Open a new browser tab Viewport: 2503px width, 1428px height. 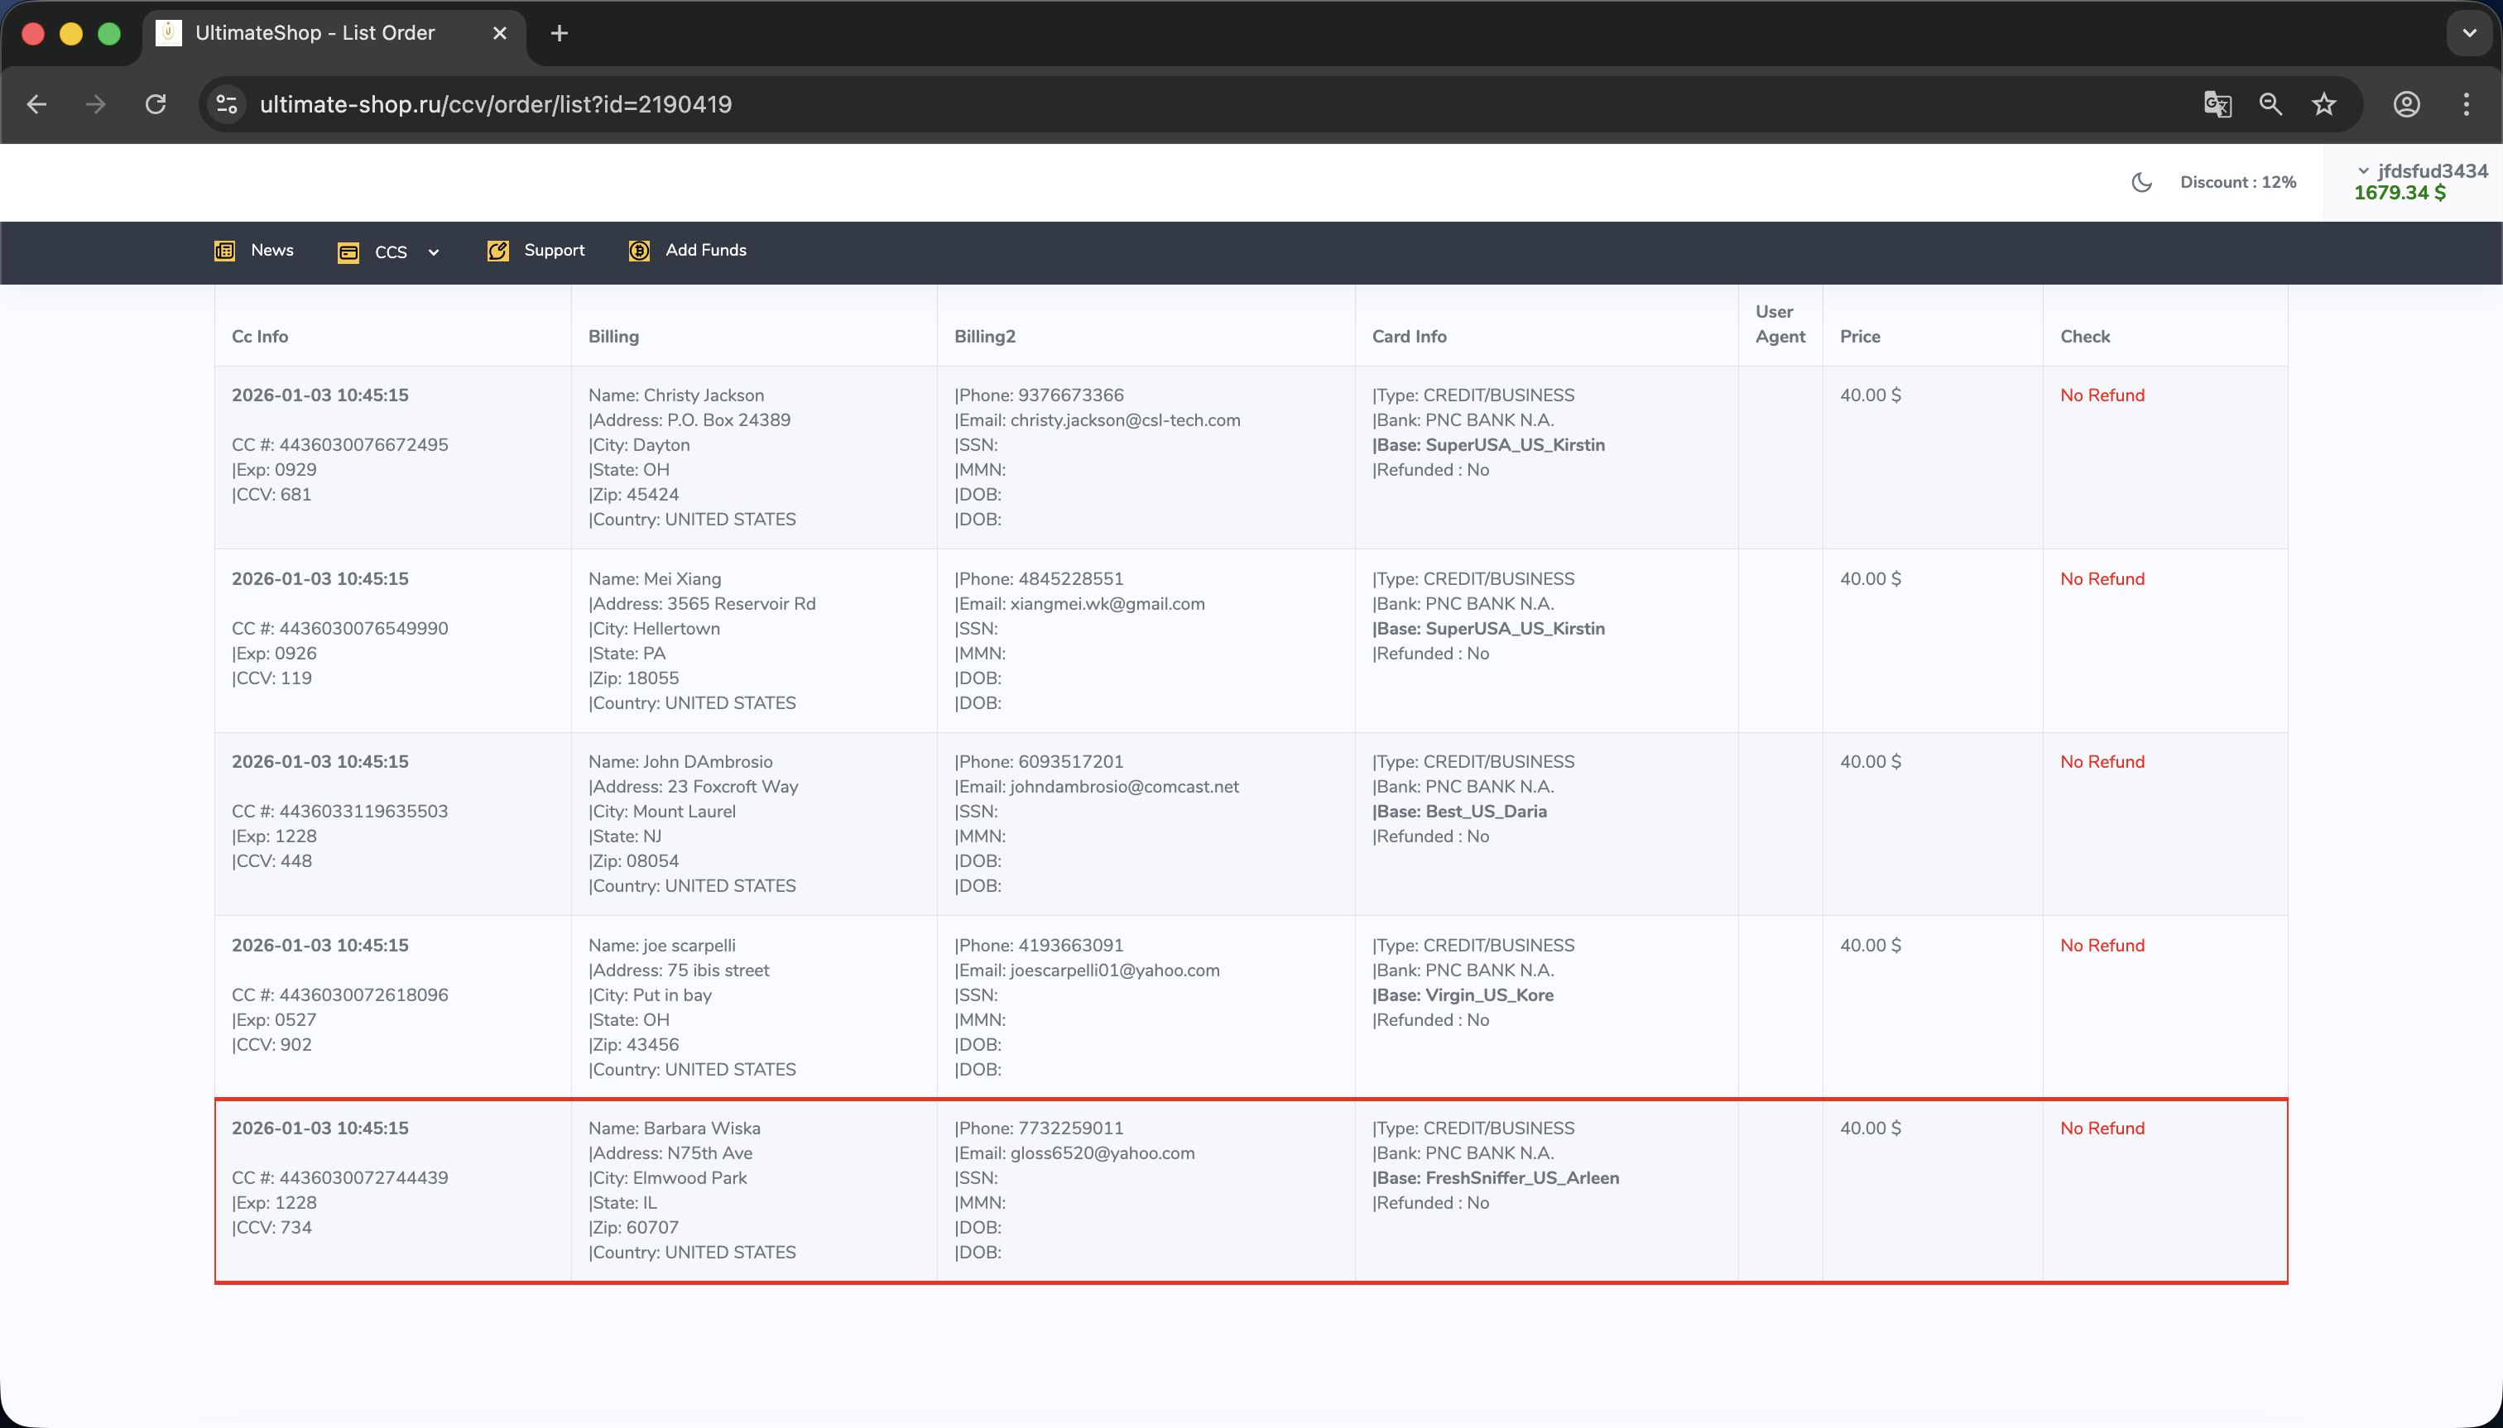click(x=560, y=33)
